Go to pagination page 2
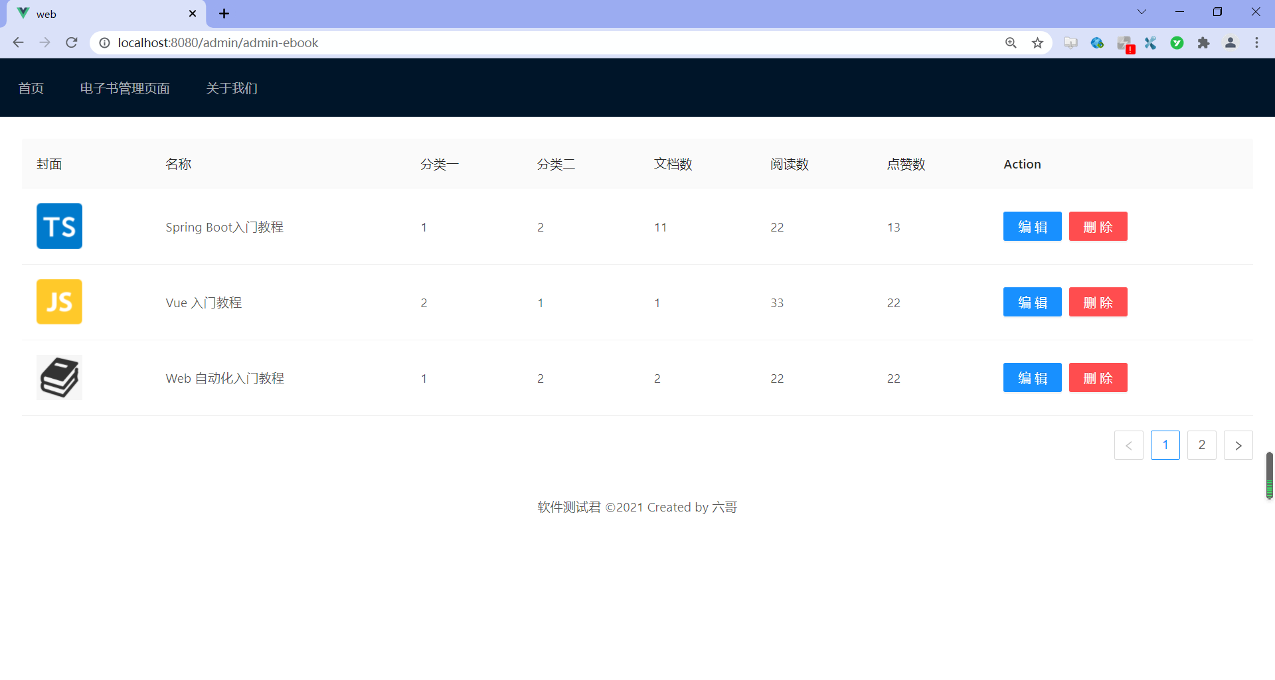The image size is (1275, 680). pyautogui.click(x=1201, y=445)
